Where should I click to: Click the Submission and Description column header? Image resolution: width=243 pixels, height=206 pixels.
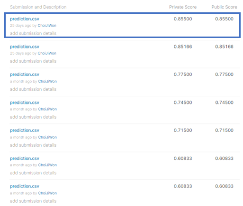tap(38, 7)
